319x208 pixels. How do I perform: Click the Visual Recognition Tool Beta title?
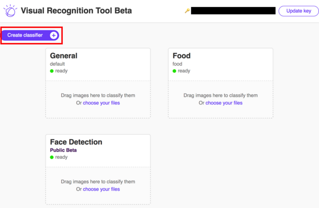click(x=76, y=10)
